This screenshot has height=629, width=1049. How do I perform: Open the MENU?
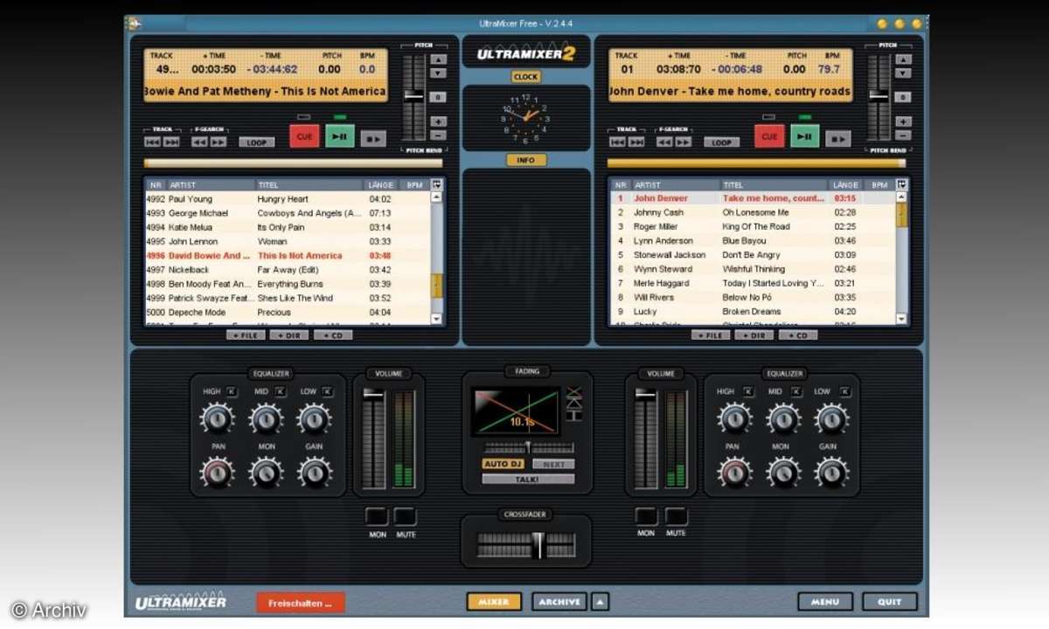pyautogui.click(x=824, y=602)
